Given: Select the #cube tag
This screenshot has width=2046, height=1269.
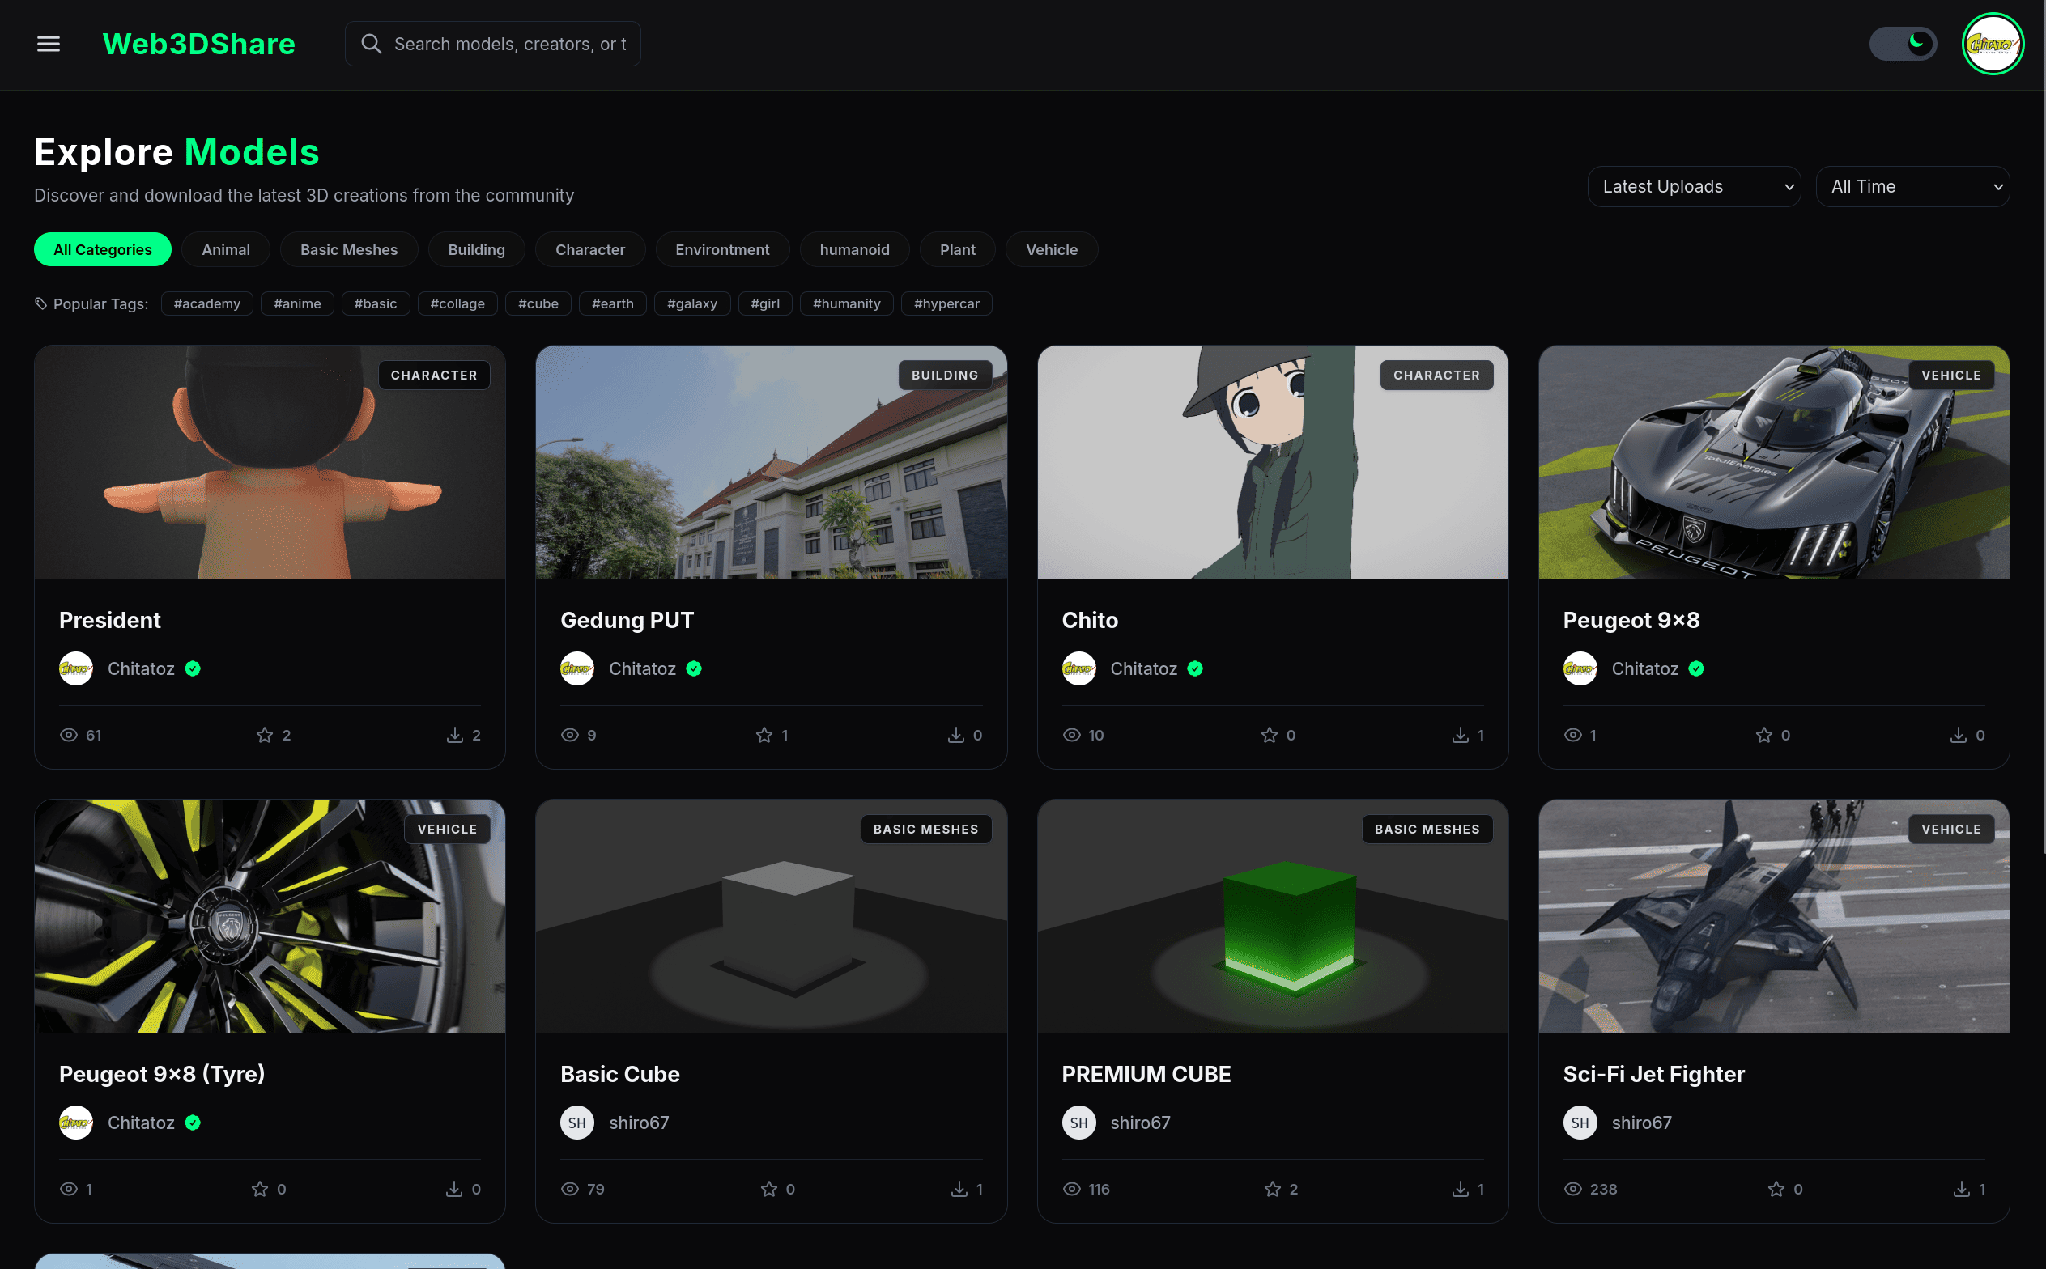Looking at the screenshot, I should (538, 303).
